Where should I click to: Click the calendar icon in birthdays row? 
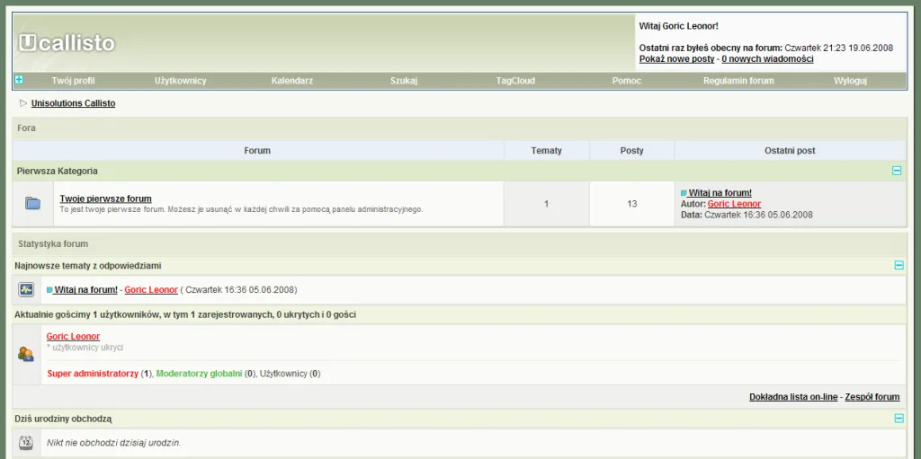tap(26, 443)
